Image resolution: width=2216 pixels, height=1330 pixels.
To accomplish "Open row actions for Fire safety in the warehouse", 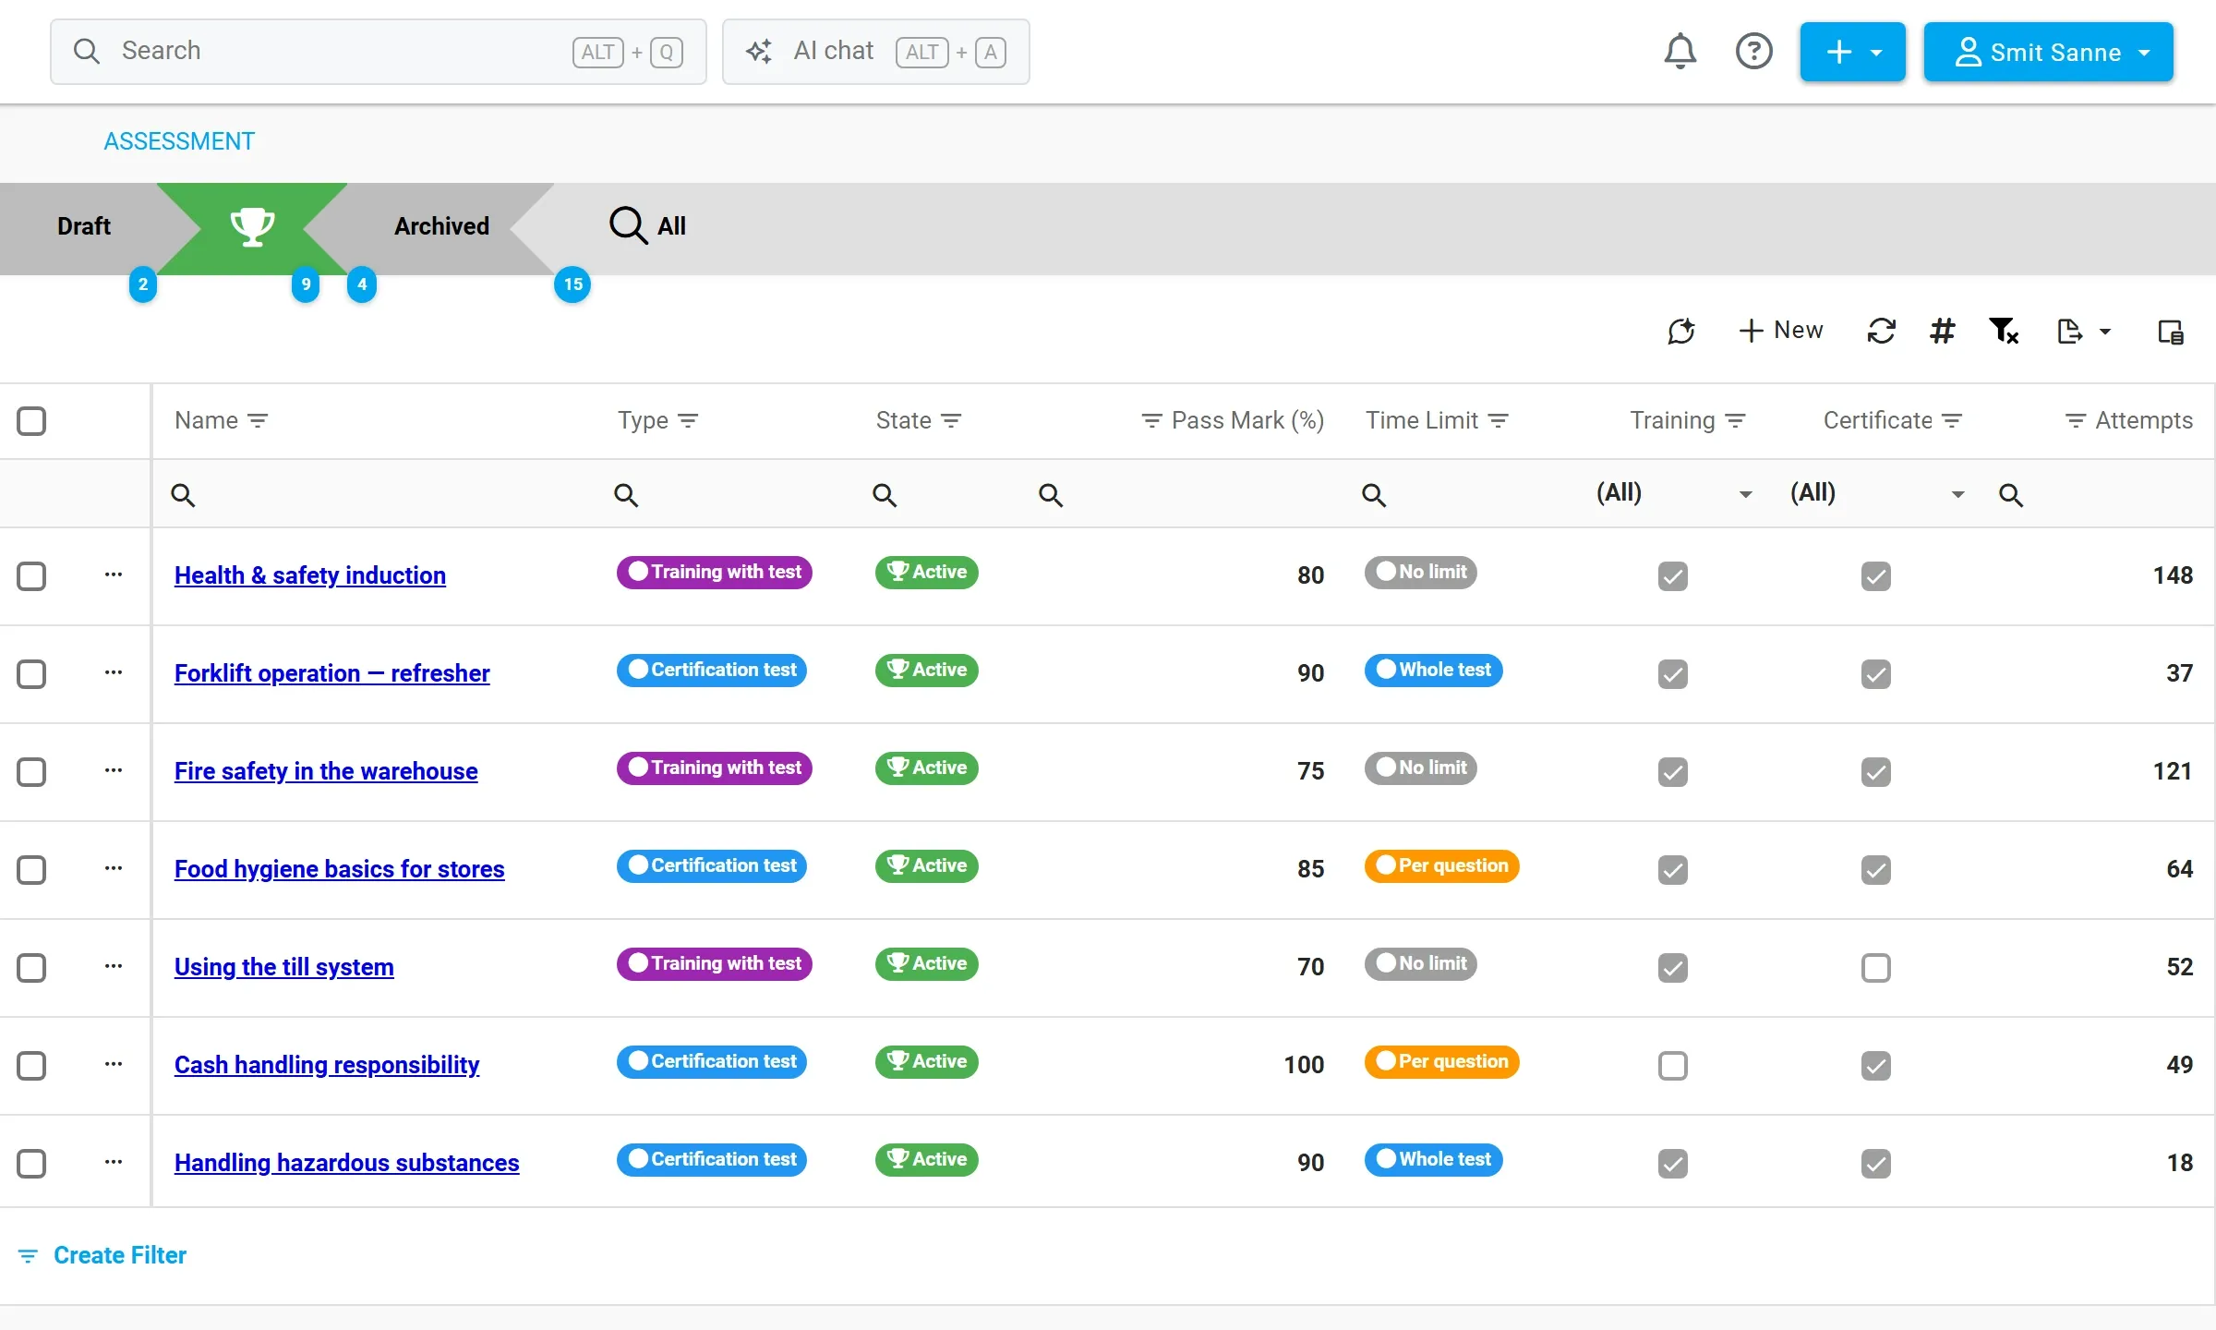I will pyautogui.click(x=114, y=770).
